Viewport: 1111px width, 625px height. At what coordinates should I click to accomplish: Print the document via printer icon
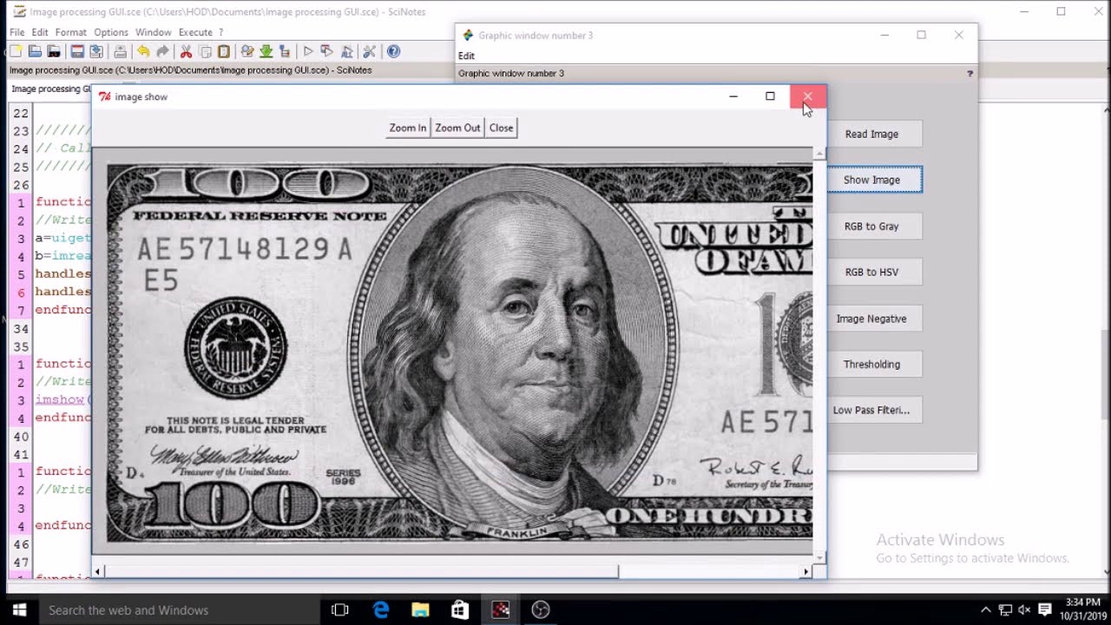[x=120, y=51]
